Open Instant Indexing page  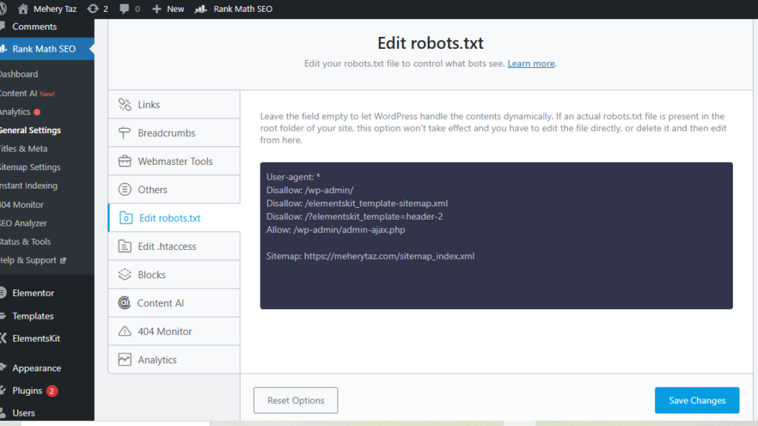tap(29, 186)
